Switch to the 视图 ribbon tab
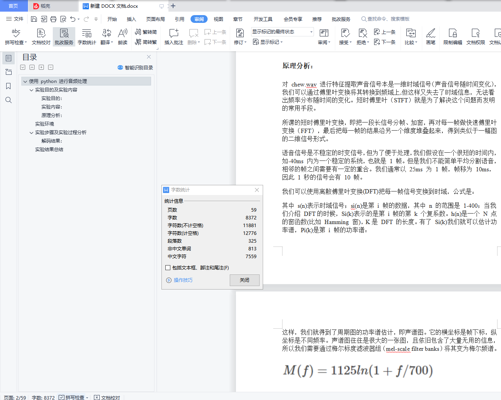501x400 pixels. (218, 19)
